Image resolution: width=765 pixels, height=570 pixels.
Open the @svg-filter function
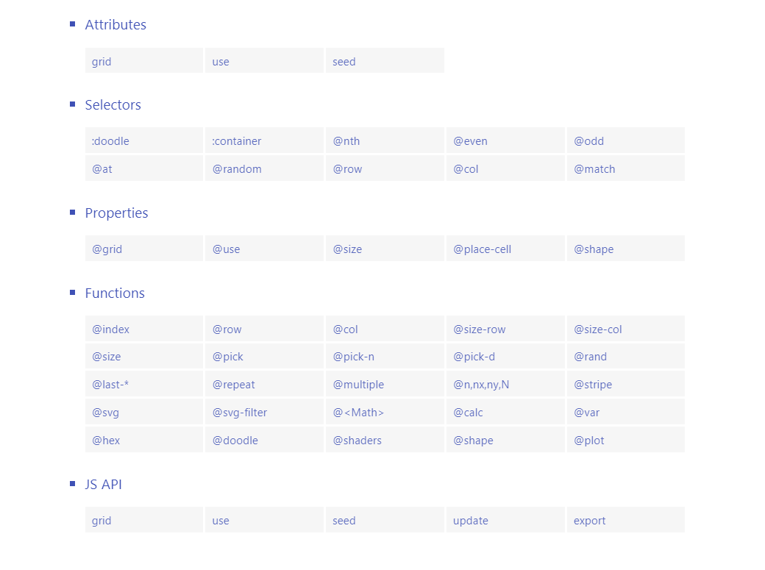click(264, 411)
